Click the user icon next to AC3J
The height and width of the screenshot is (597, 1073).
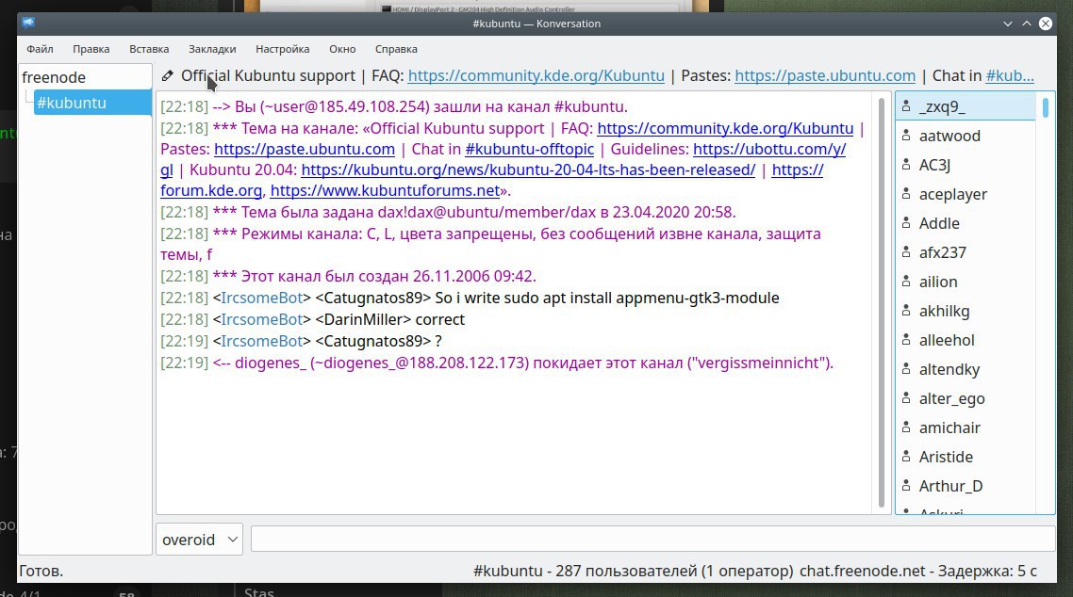pyautogui.click(x=906, y=165)
